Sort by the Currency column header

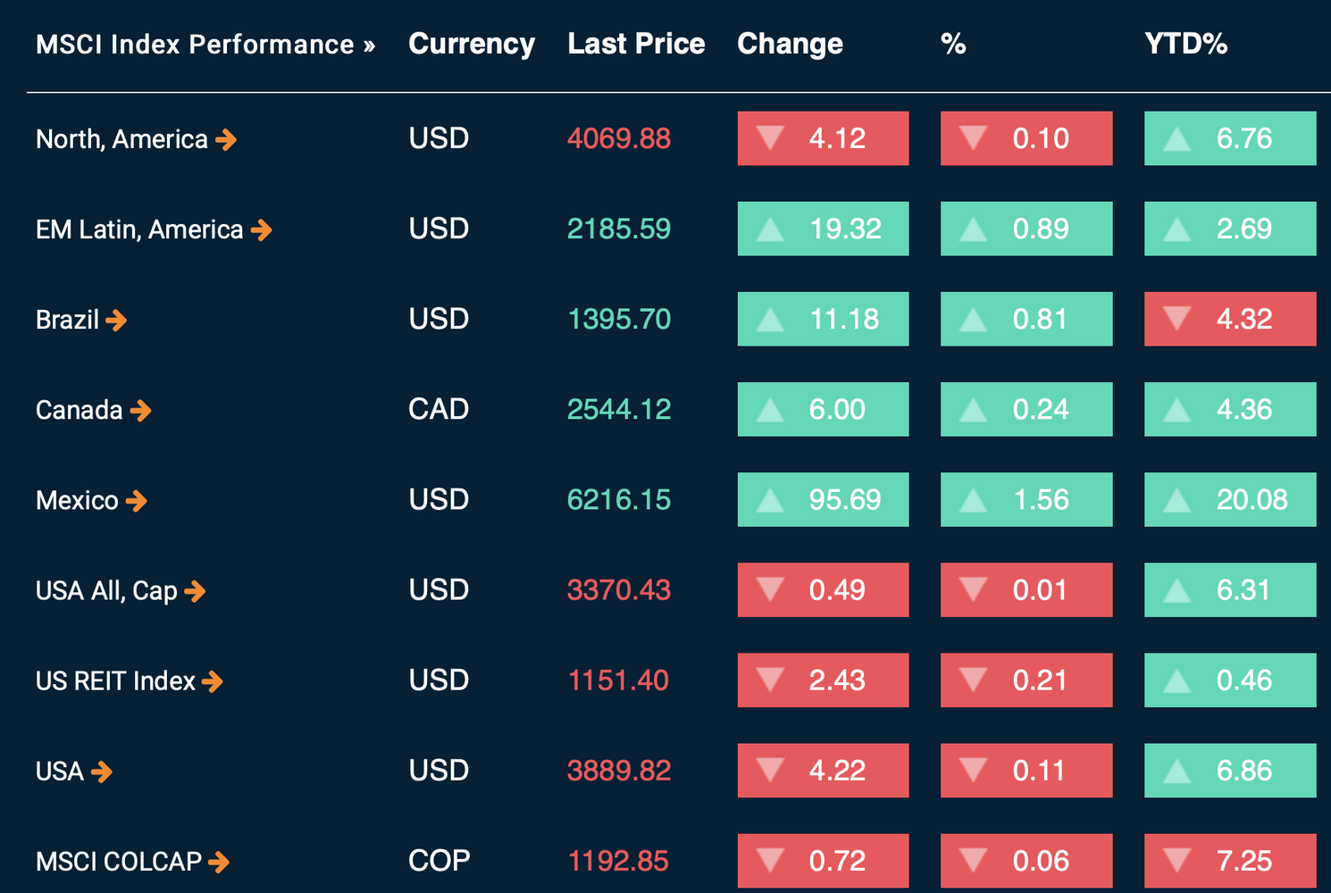click(471, 44)
